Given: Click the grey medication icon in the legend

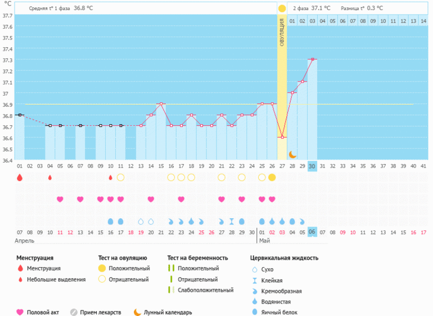Looking at the screenshot, I should point(74,312).
